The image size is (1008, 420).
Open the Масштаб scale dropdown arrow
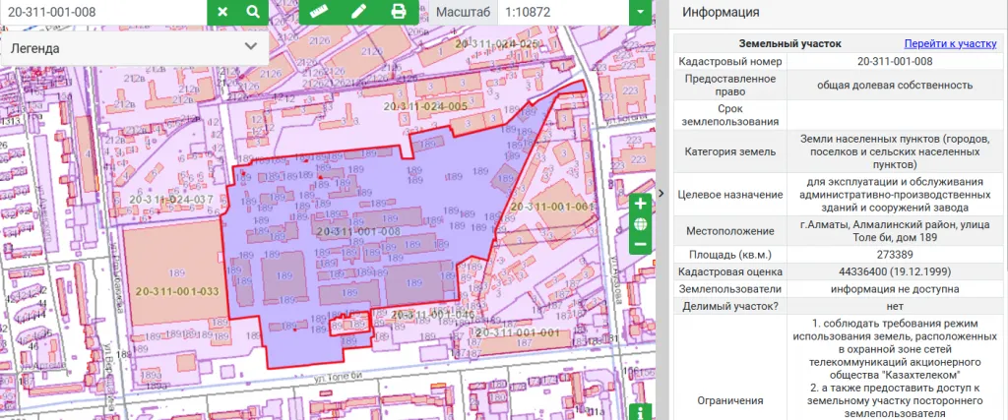pos(641,12)
